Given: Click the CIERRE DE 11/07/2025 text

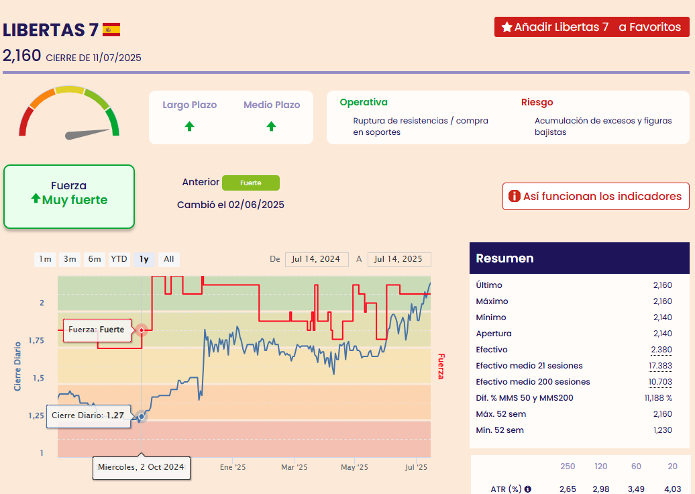Looking at the screenshot, I should 93,58.
